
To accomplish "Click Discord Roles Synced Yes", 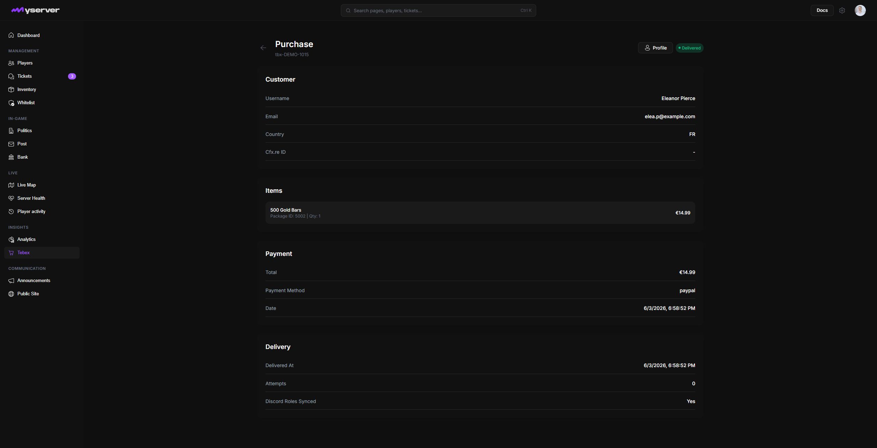I will click(x=691, y=402).
